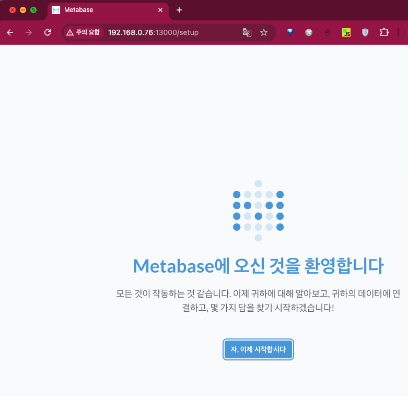The image size is (408, 396).
Task: Click the browser forward arrow
Action: click(29, 32)
